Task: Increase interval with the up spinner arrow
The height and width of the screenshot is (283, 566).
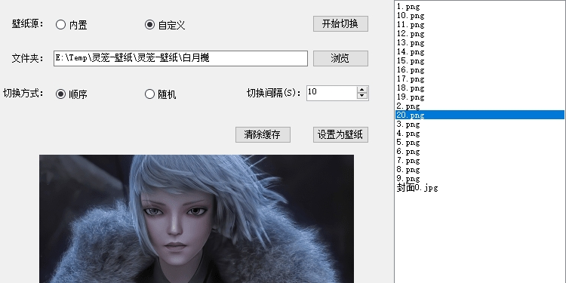Action: coord(362,90)
